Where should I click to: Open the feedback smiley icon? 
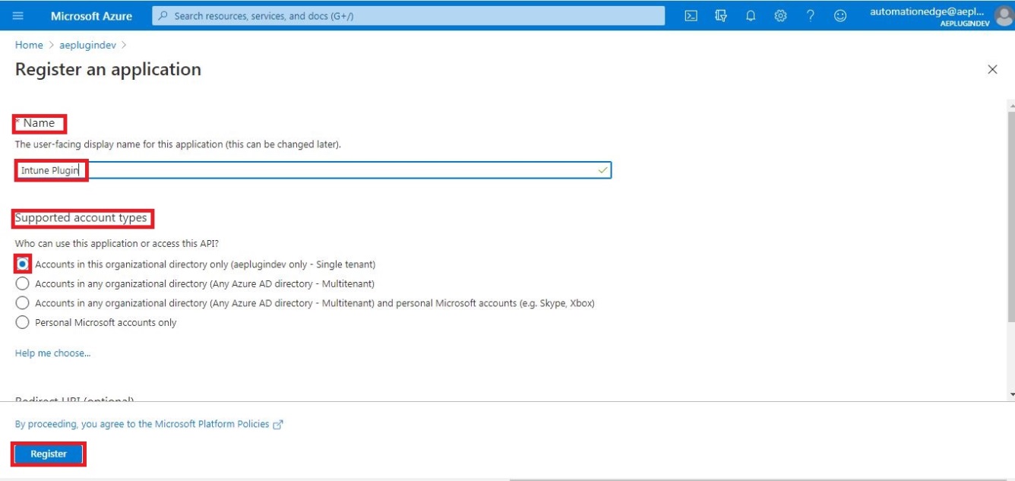point(840,16)
